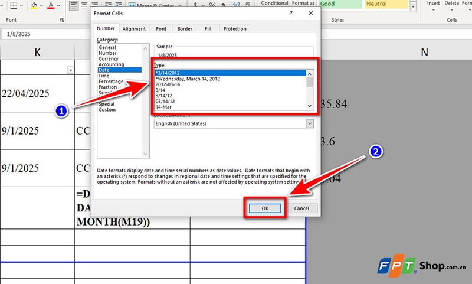Click Type list scroll up arrow
Image resolution: width=472 pixels, height=284 pixels.
click(309, 73)
